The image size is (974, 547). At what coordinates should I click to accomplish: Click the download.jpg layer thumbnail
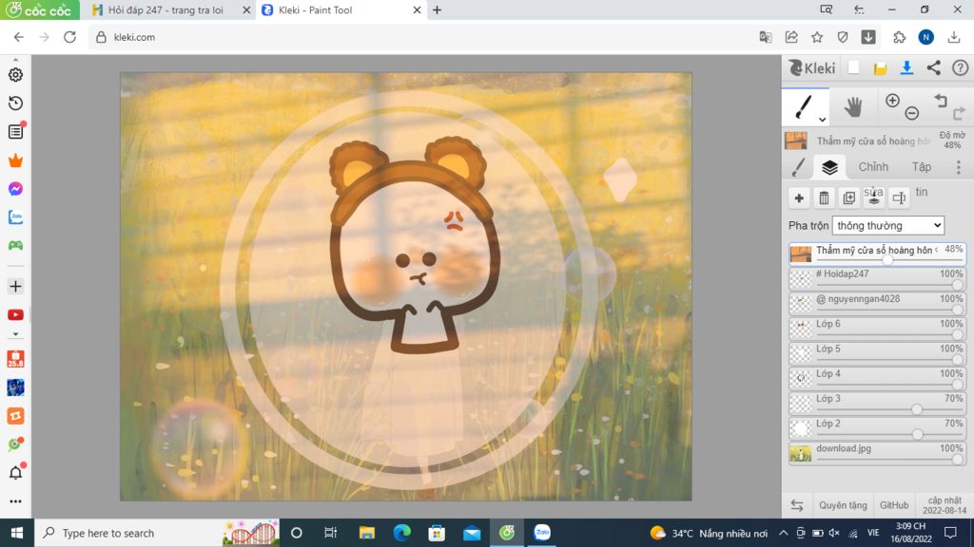(800, 453)
